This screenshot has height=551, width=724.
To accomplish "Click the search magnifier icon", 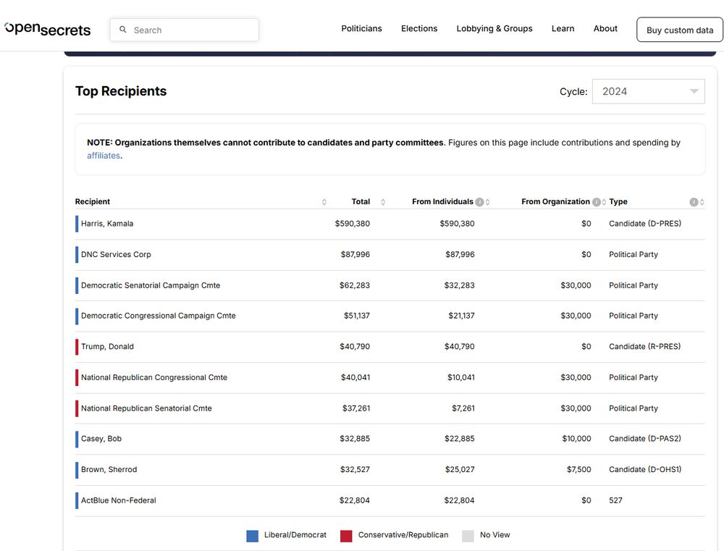I will coord(123,30).
